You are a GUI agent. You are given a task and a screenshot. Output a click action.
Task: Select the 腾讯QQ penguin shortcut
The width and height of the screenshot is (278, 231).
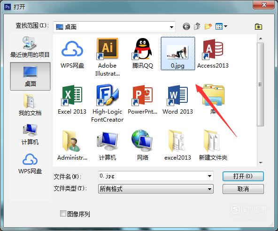click(x=142, y=49)
